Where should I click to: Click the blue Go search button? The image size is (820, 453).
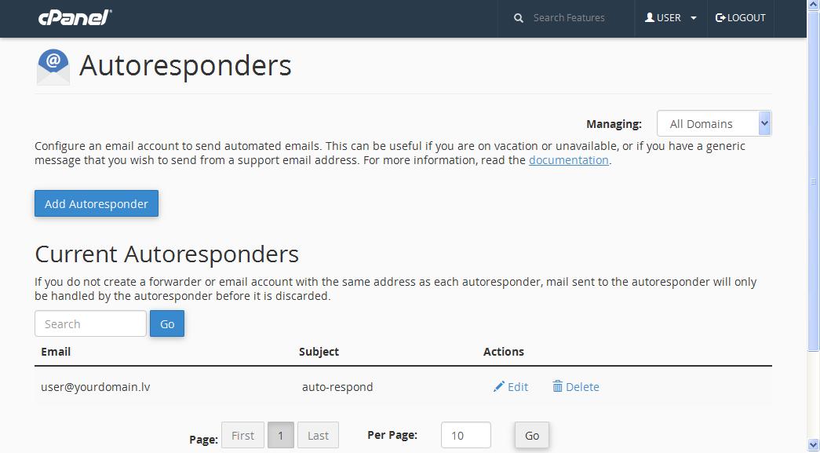[x=167, y=323]
